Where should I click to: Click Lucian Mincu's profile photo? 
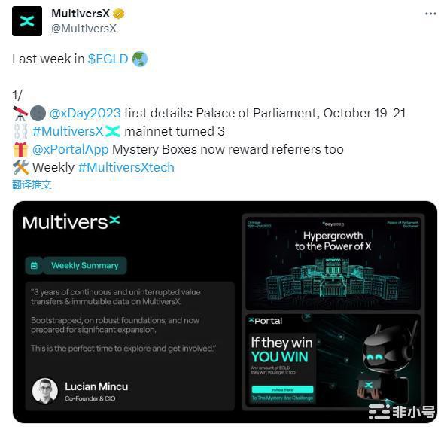coord(45,391)
